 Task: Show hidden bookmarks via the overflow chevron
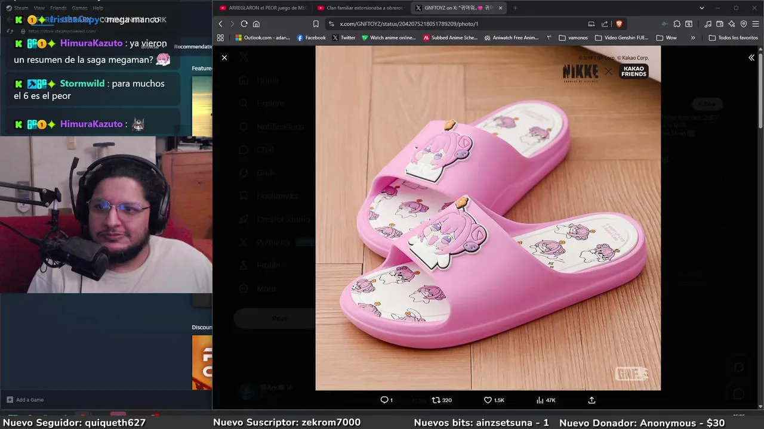[x=693, y=38]
